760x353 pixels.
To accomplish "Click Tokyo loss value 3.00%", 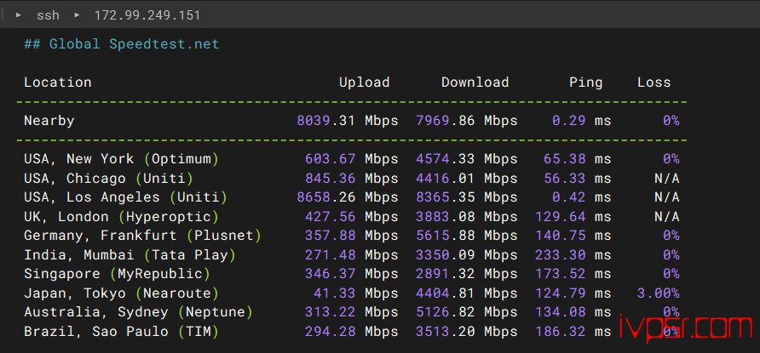I will click(659, 293).
